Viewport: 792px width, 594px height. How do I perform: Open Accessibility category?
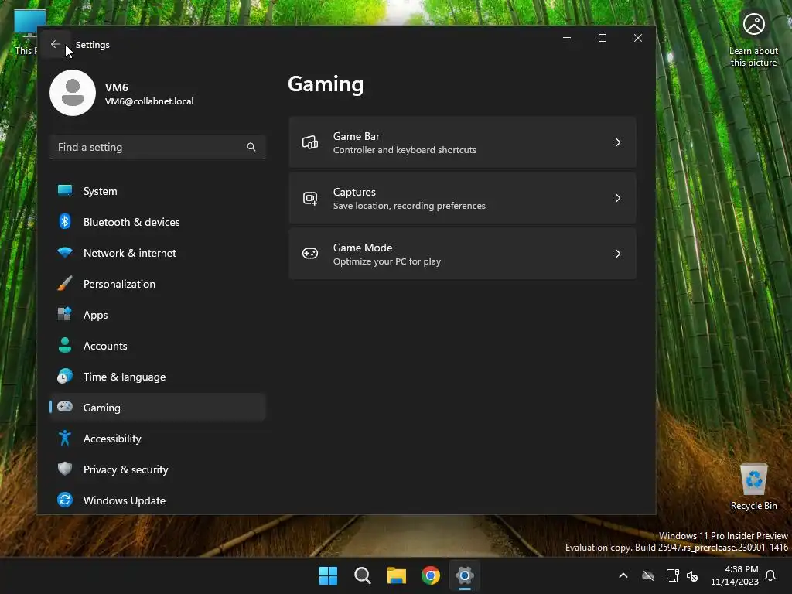click(158, 439)
